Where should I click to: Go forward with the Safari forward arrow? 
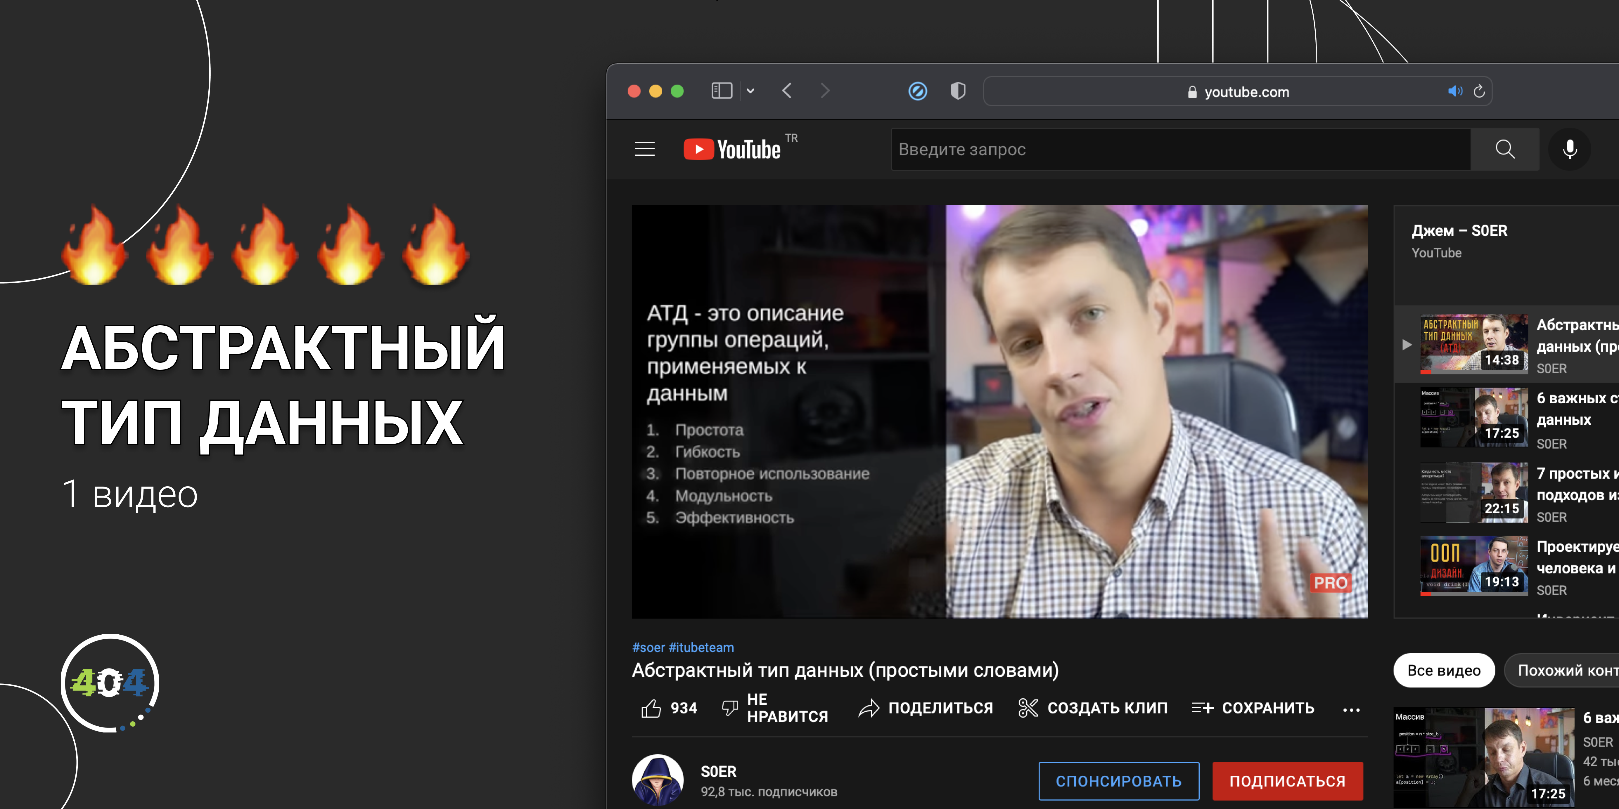point(825,91)
